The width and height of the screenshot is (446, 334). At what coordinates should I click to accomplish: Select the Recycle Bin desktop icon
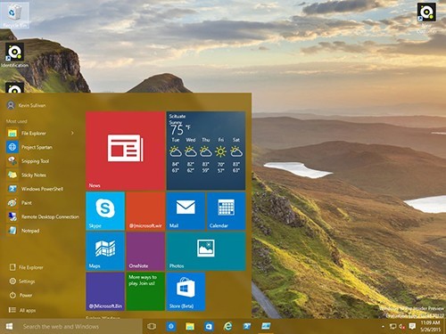tap(15, 15)
